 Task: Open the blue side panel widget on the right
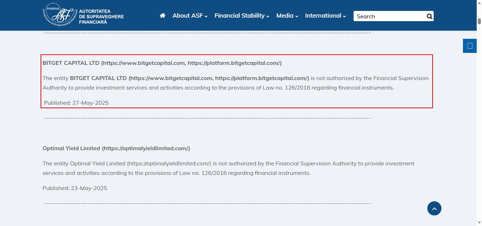470,45
